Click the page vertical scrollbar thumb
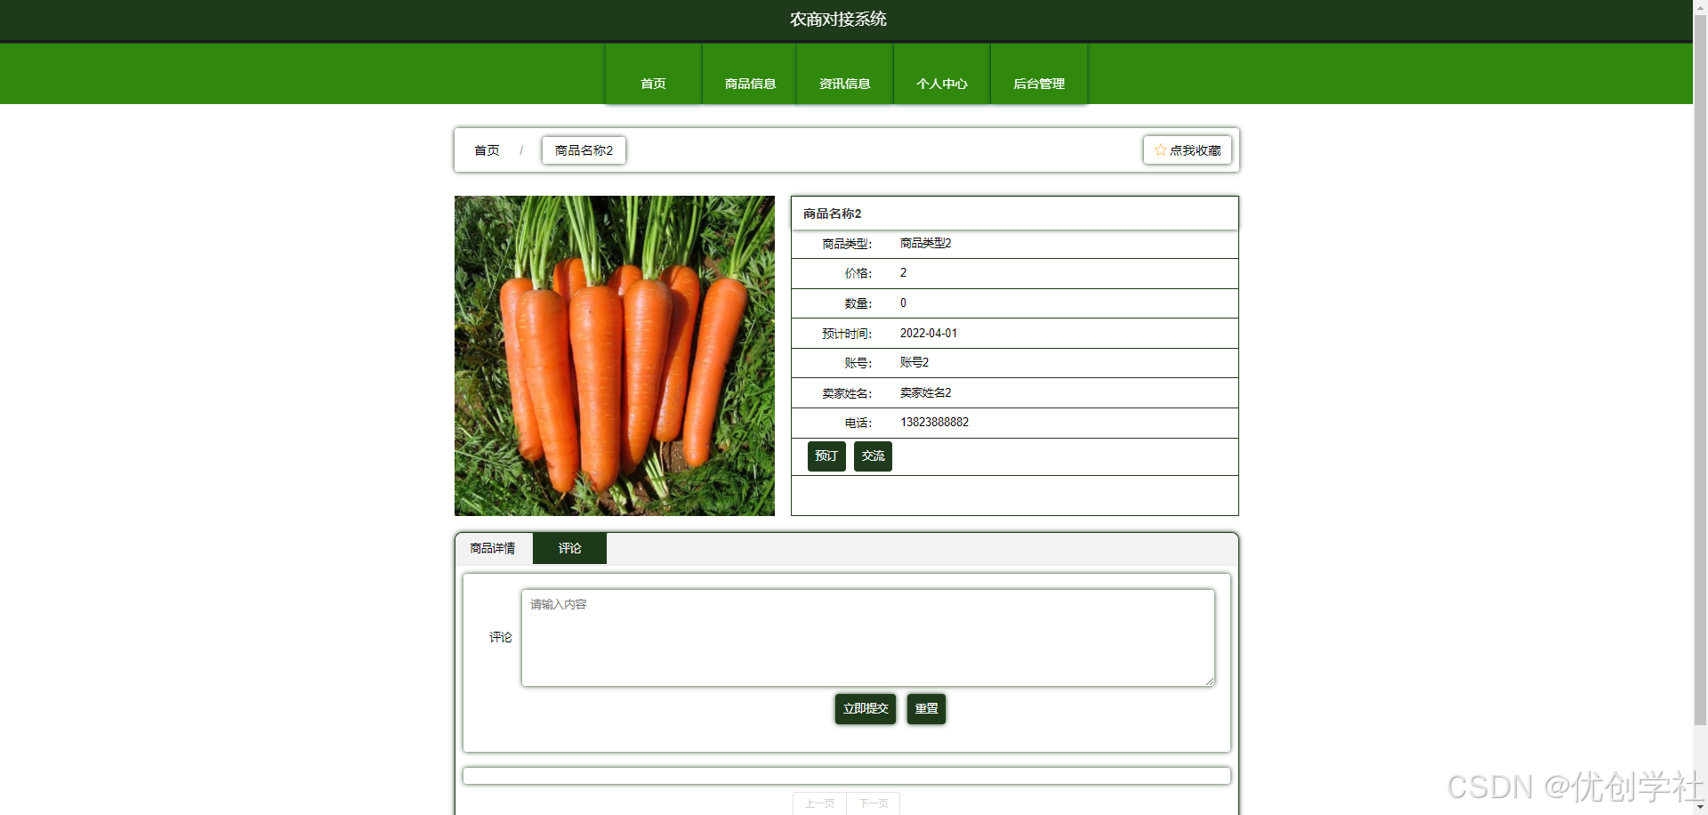The width and height of the screenshot is (1708, 815). click(1700, 369)
